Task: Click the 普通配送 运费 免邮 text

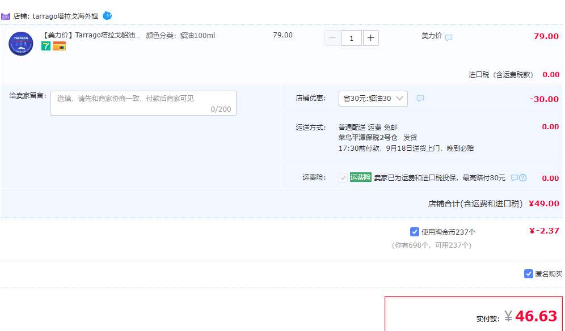Action: 368,127
